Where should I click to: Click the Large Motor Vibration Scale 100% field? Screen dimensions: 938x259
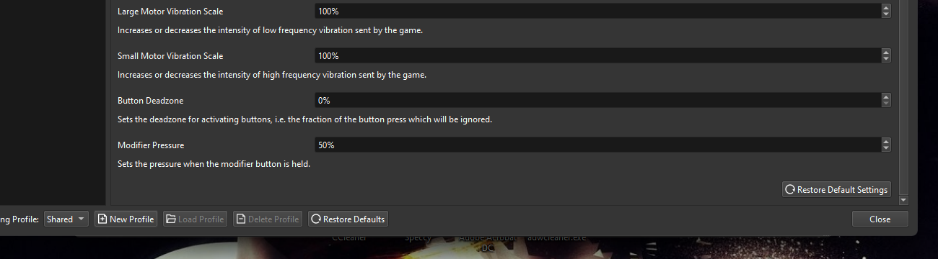[x=597, y=12]
